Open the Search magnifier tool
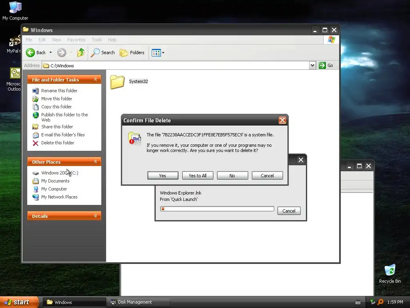 [x=103, y=53]
